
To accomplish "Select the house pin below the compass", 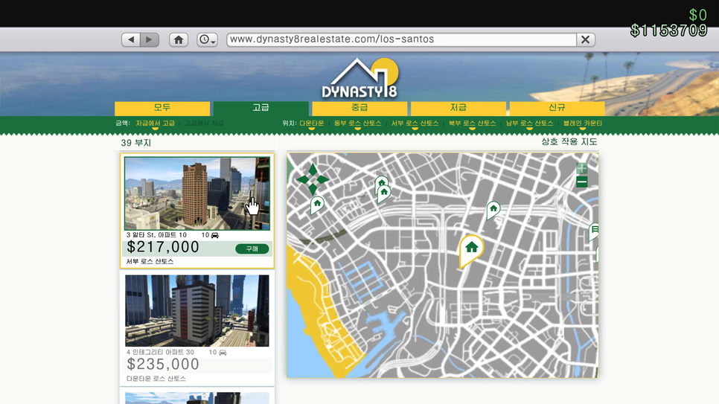I will coord(317,205).
